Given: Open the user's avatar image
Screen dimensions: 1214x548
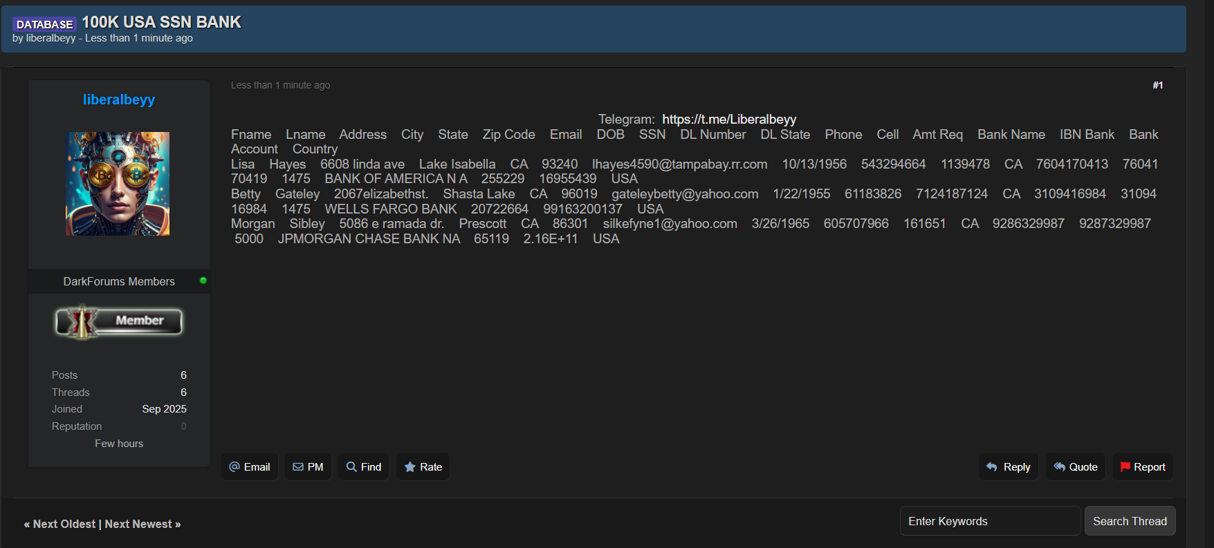Looking at the screenshot, I should point(118,184).
